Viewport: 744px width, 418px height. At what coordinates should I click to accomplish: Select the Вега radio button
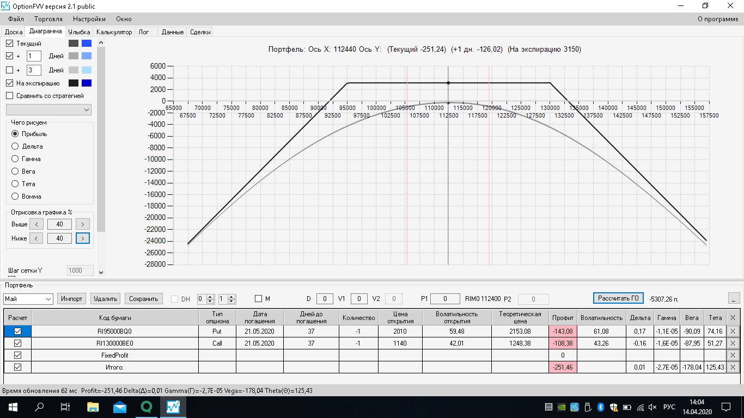(15, 171)
